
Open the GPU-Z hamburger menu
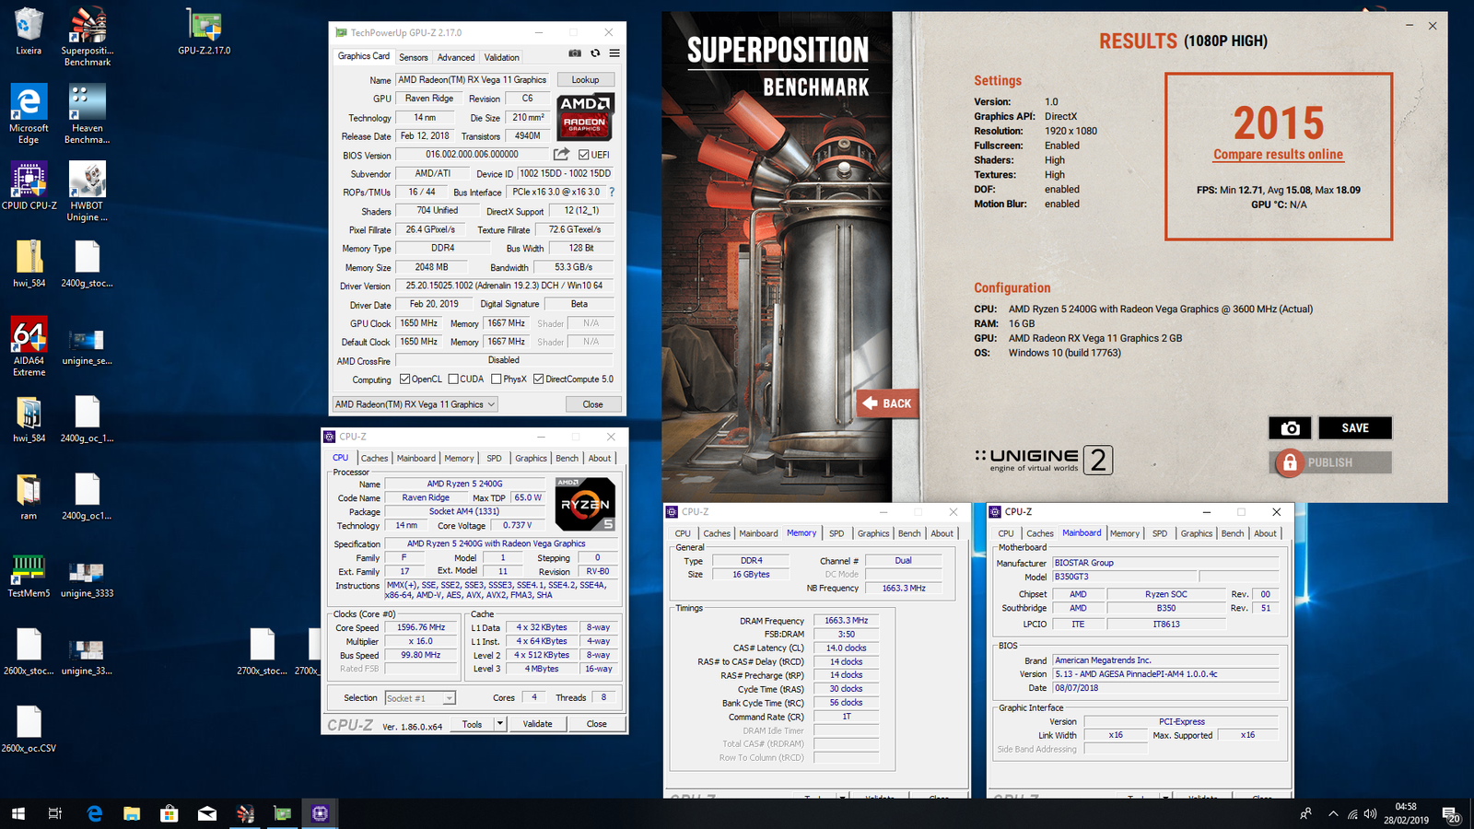[614, 53]
